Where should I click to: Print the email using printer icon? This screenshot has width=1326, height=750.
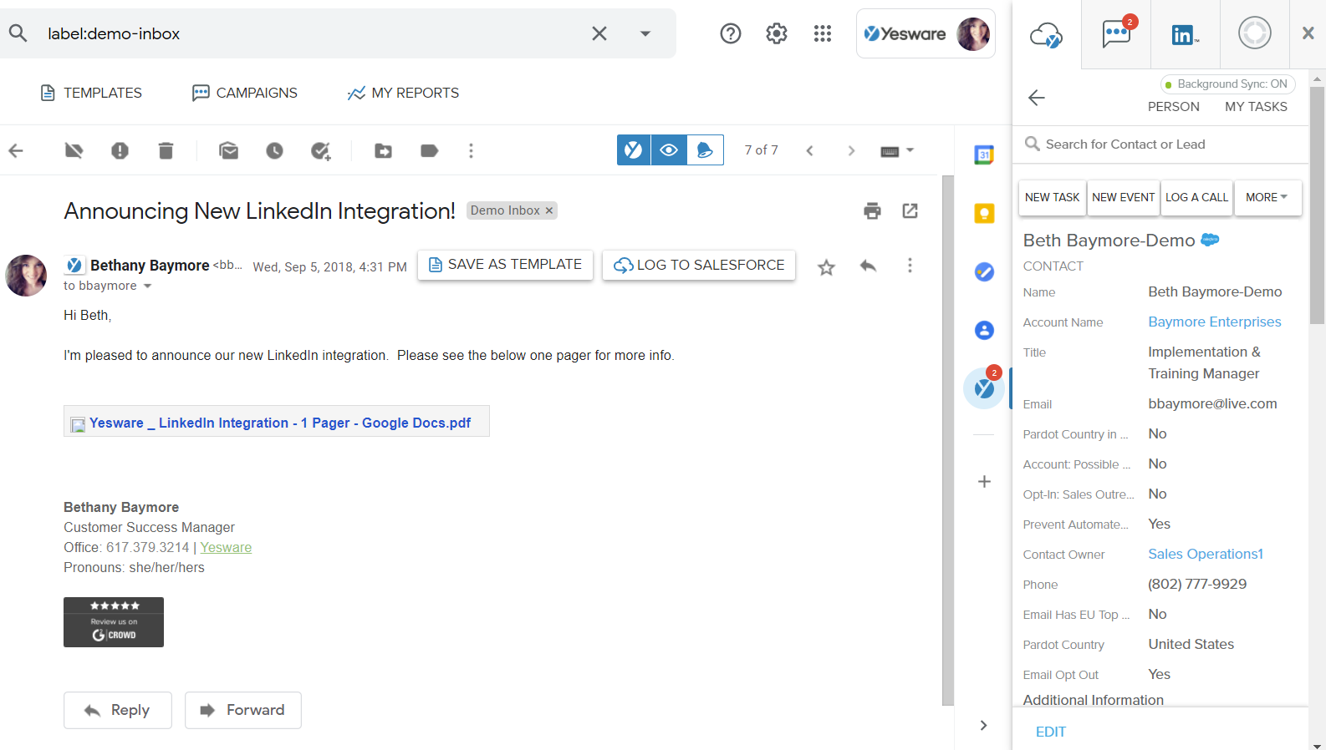tap(872, 211)
